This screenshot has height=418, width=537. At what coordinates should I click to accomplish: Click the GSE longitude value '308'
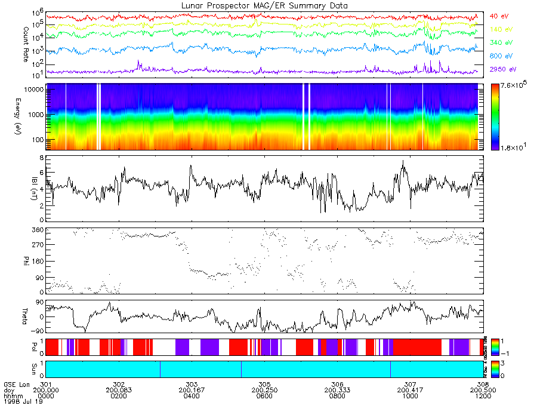point(483,385)
